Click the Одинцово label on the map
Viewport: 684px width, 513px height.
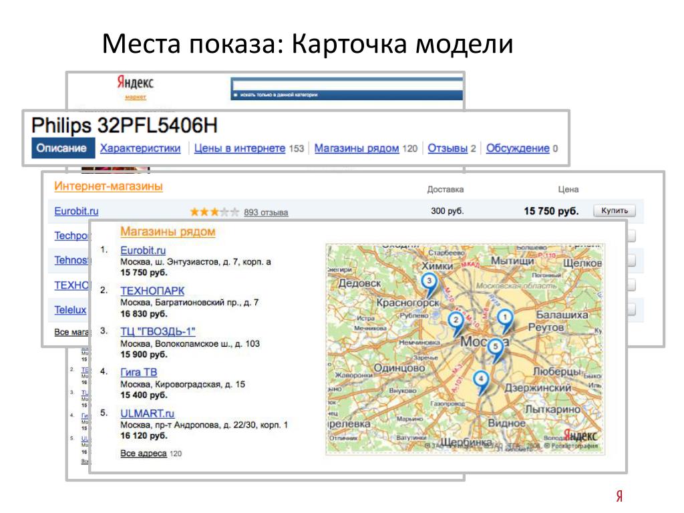pos(399,368)
